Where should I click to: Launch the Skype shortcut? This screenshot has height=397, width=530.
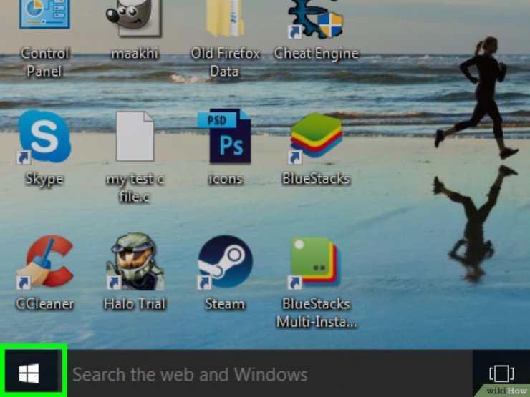44,137
